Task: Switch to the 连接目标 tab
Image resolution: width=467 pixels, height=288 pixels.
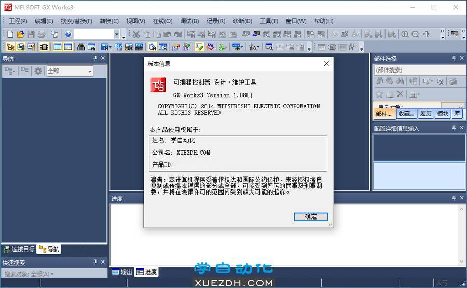Action: [x=19, y=249]
